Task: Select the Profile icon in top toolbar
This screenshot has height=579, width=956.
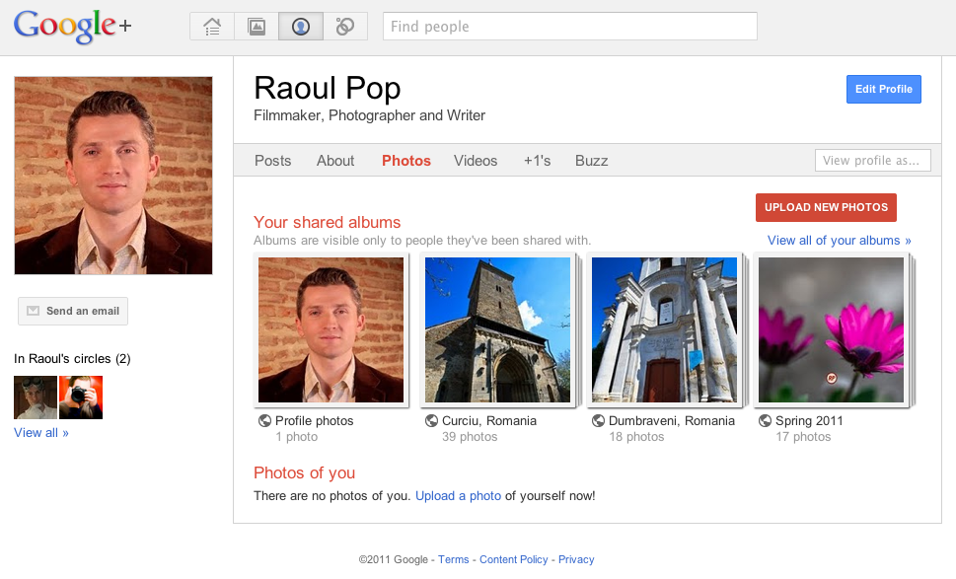Action: pyautogui.click(x=301, y=27)
